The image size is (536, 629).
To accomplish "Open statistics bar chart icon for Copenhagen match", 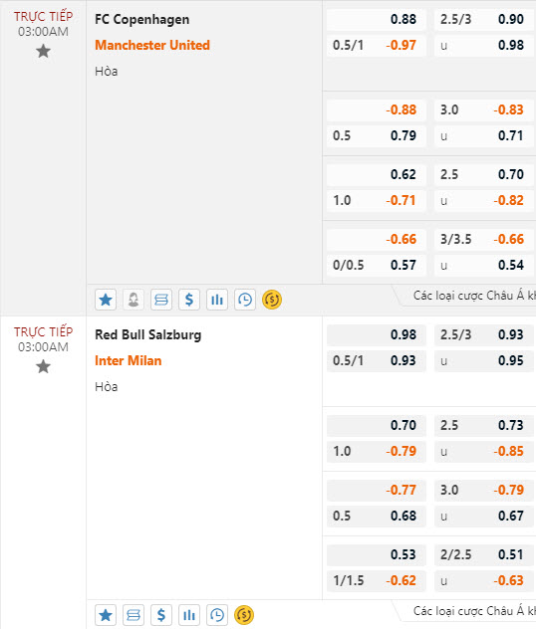I will coord(217,300).
